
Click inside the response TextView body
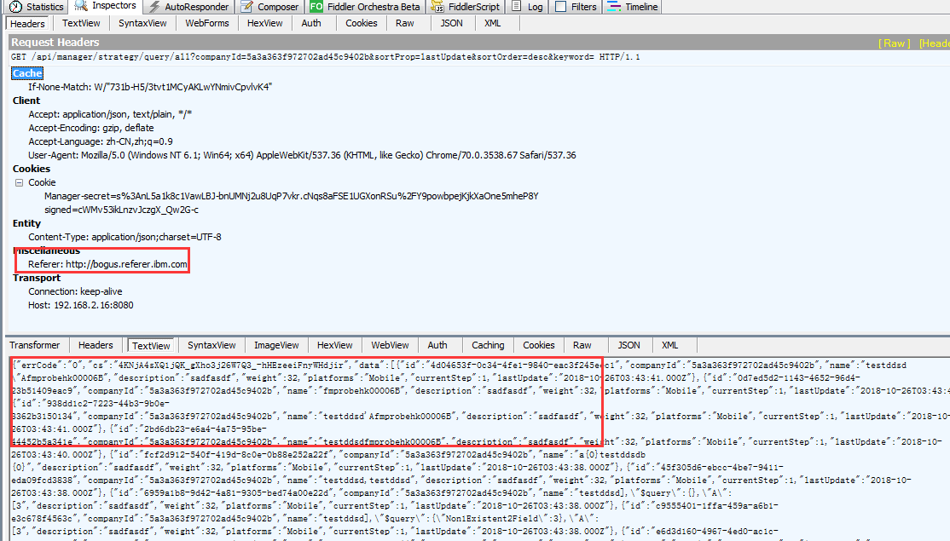click(480, 448)
